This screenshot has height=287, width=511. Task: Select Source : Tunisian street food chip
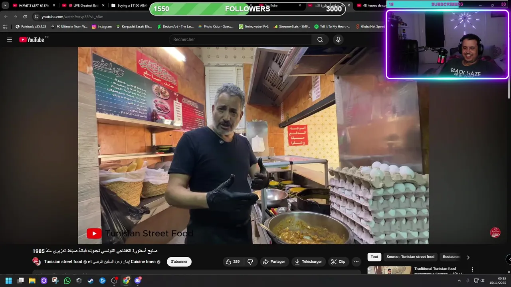point(410,257)
